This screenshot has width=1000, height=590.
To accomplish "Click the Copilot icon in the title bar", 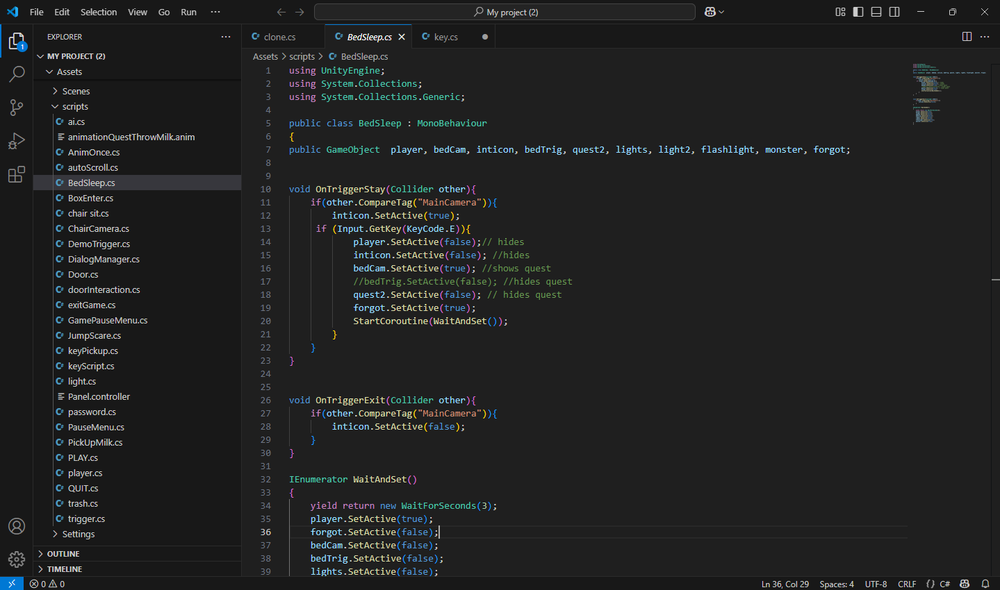I will [x=710, y=11].
